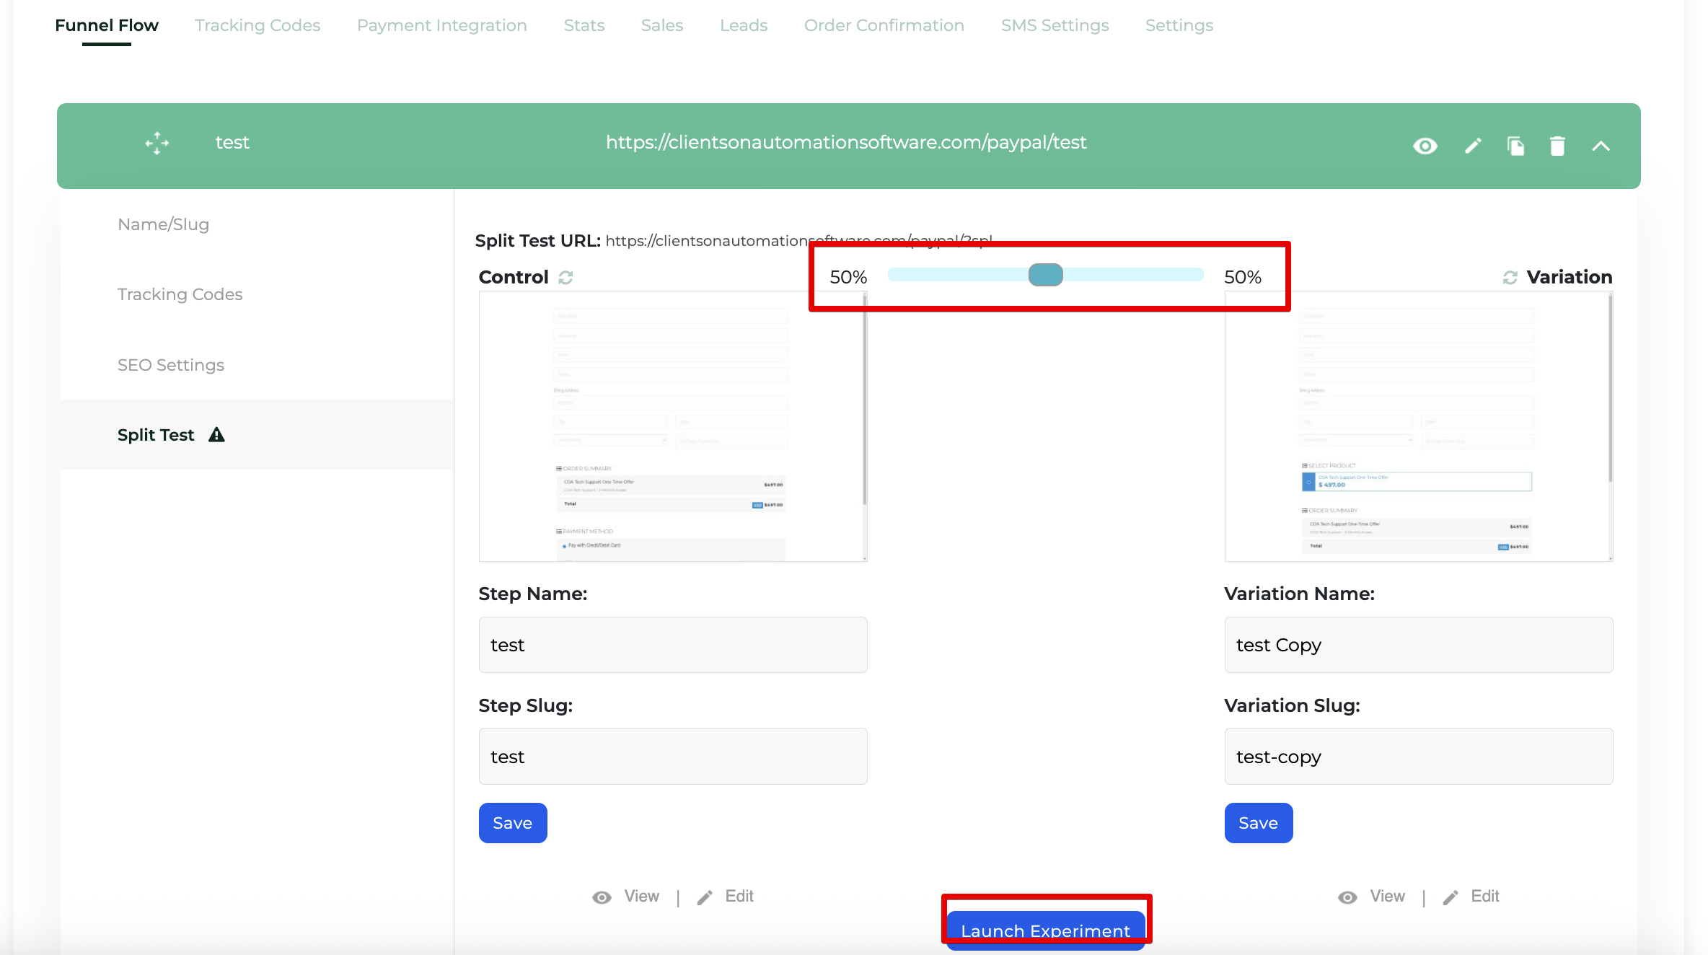The height and width of the screenshot is (955, 1708).
Task: Open the state selection dropdown in Control preview
Action: pyautogui.click(x=609, y=440)
